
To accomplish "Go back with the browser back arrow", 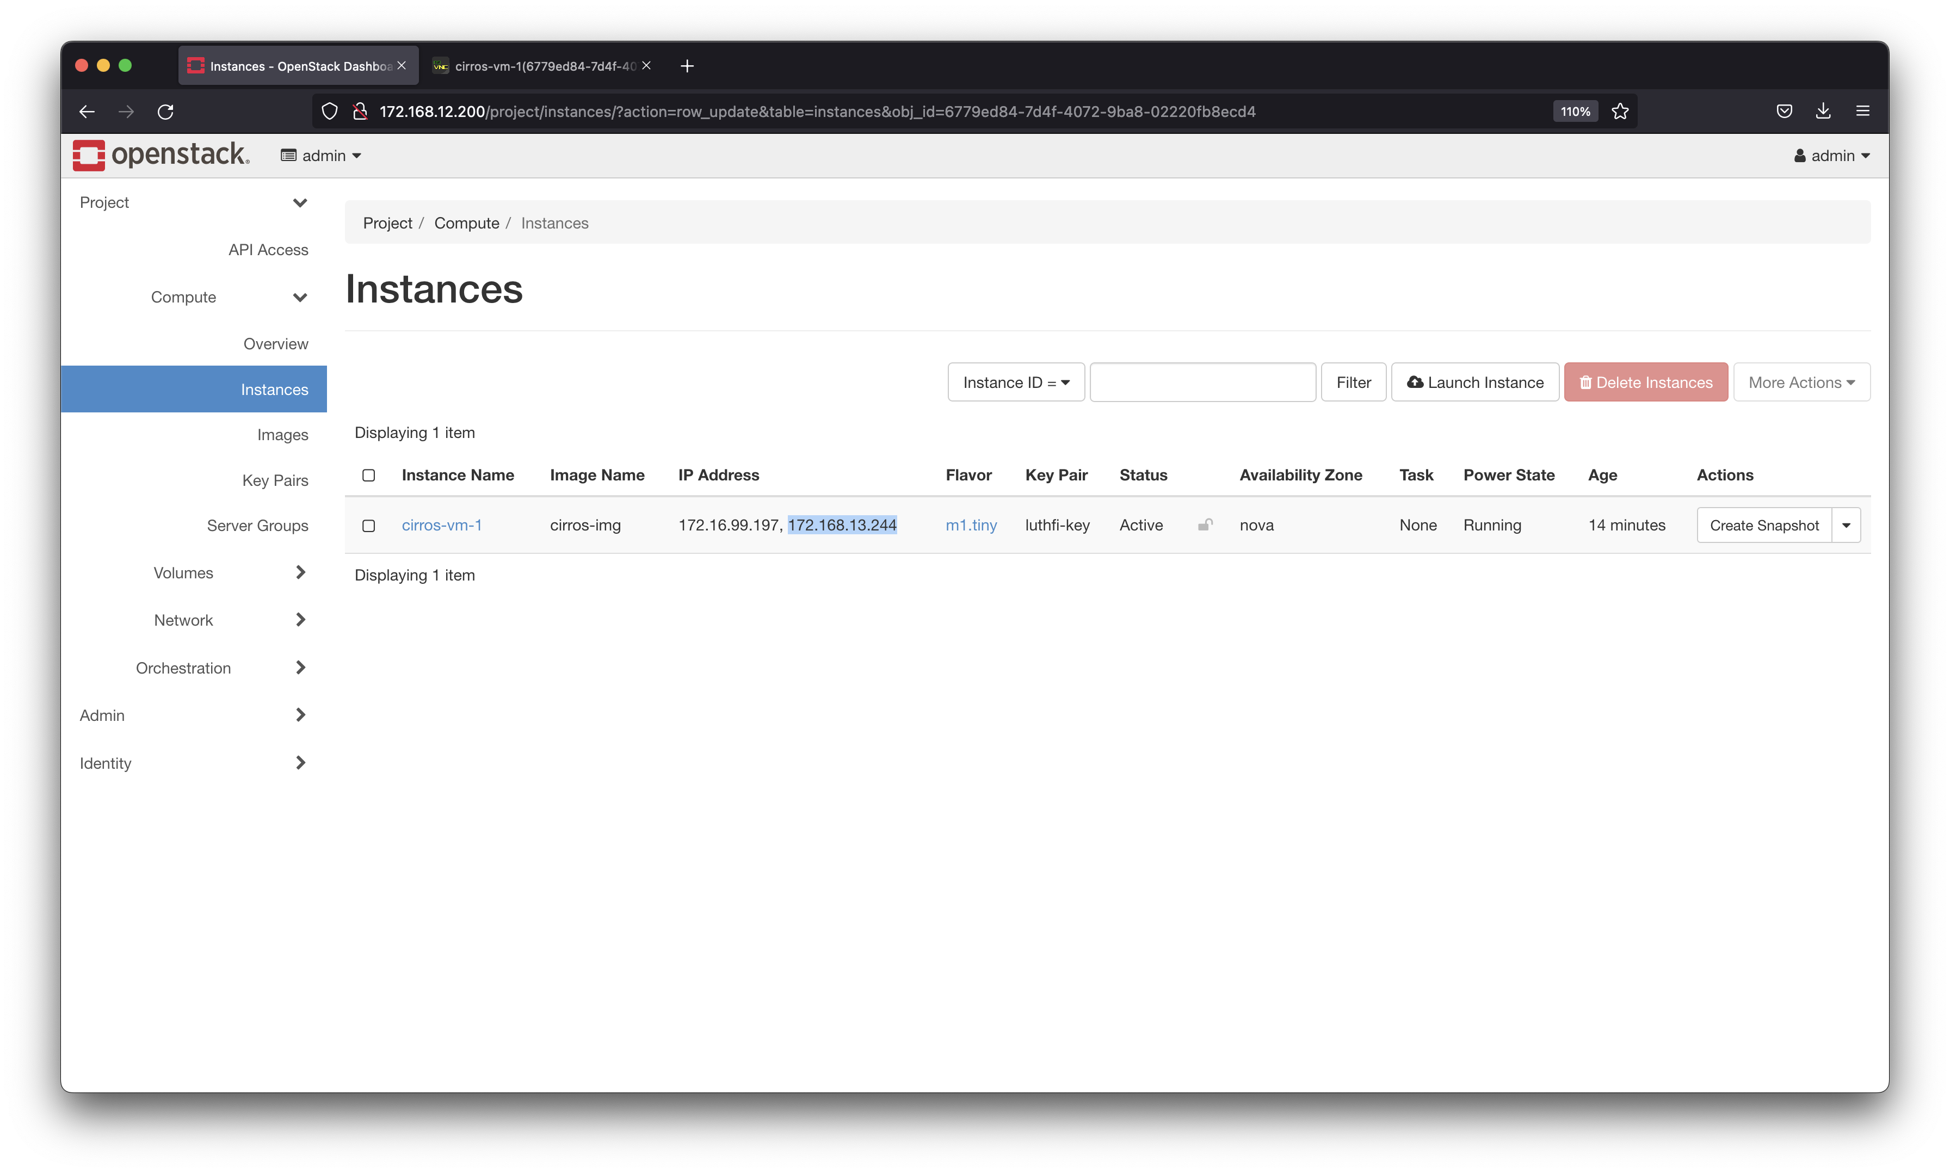I will pos(87,112).
